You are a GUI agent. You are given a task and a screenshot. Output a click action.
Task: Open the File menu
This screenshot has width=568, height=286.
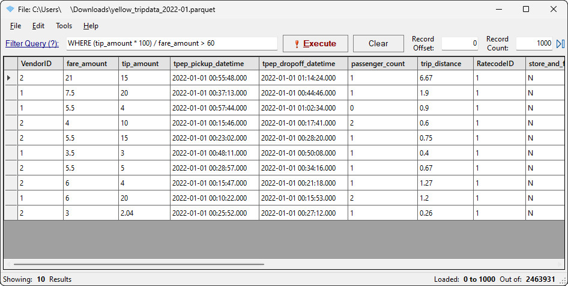click(x=16, y=26)
